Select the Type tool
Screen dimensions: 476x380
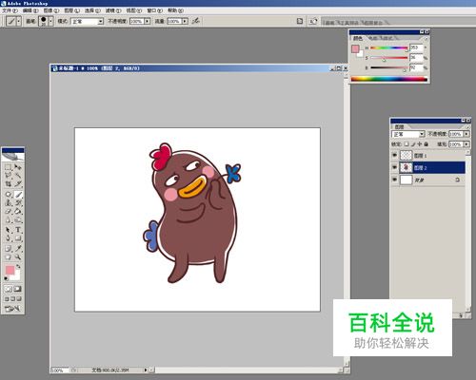[x=18, y=230]
